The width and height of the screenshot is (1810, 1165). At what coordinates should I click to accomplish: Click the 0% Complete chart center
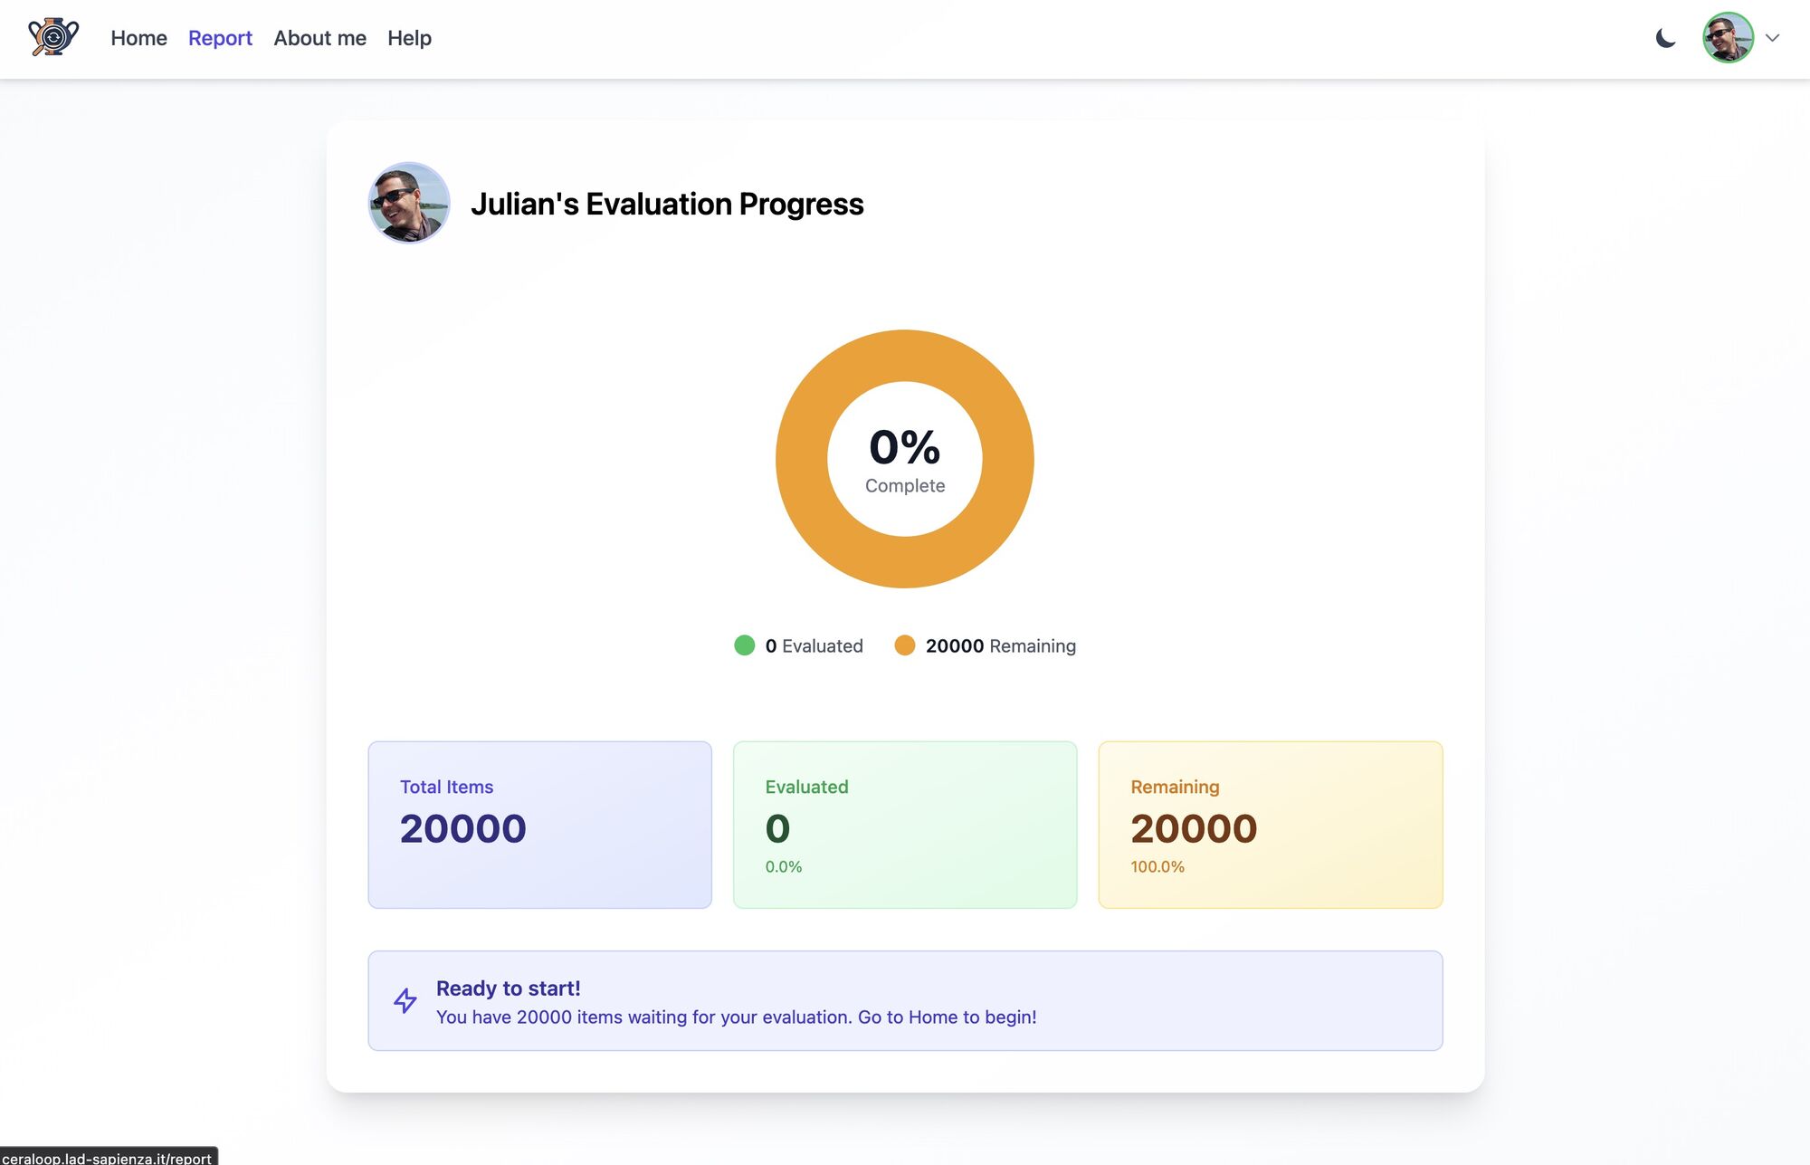[x=905, y=459]
